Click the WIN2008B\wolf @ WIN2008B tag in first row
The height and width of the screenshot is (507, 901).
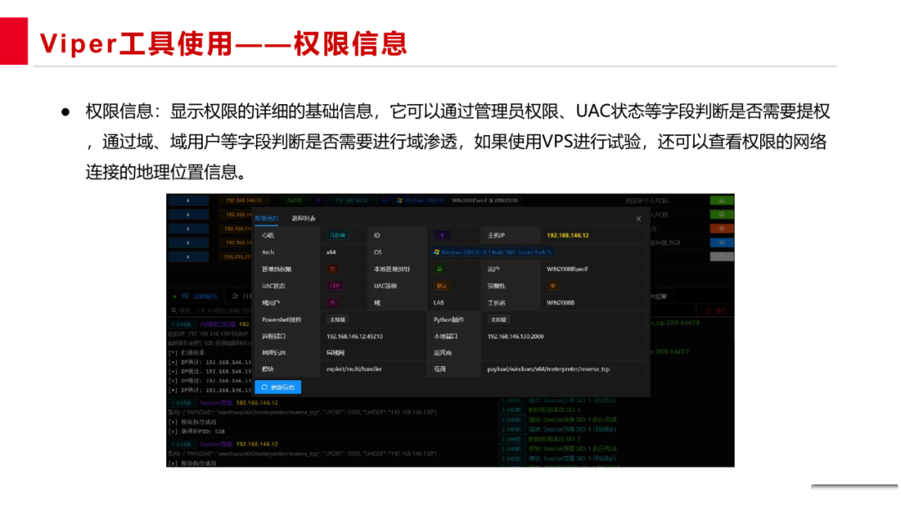485,200
